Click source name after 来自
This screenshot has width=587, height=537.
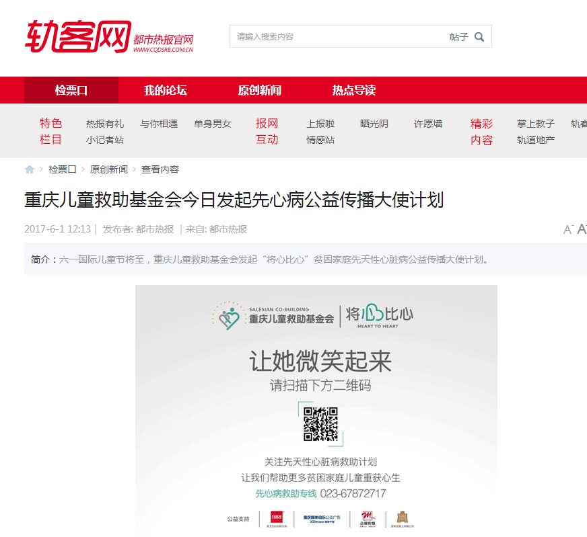[x=228, y=229]
